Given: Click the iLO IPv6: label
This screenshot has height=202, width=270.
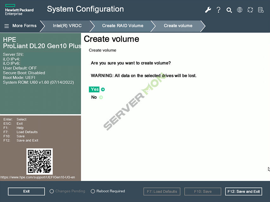Looking at the screenshot, I should (x=11, y=63).
